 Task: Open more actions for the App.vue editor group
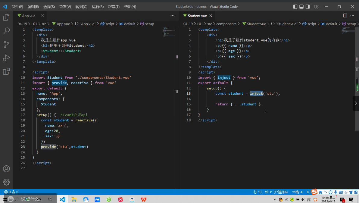click(x=172, y=16)
